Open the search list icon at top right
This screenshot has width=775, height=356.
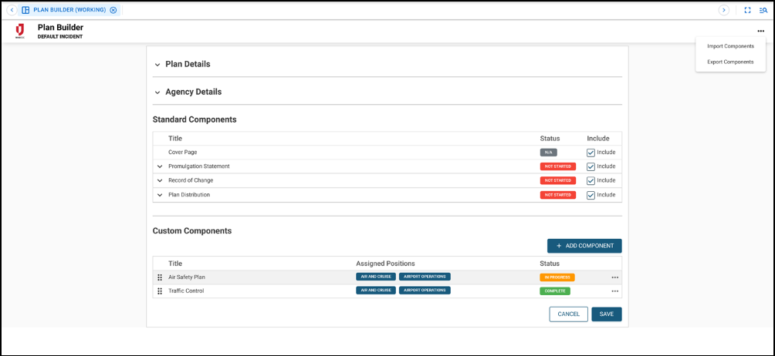763,10
